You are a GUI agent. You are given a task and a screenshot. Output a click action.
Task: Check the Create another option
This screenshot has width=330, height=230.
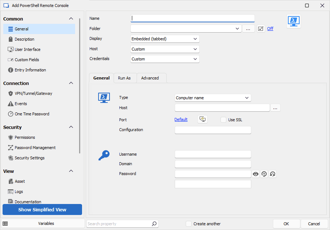point(189,224)
